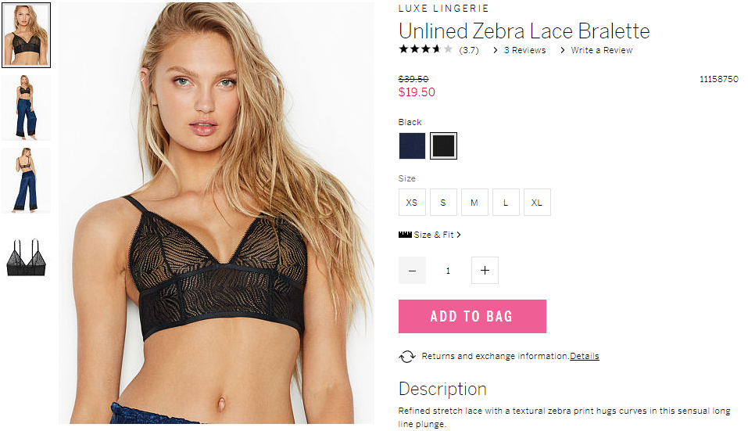Click the chevron before Write a Review
This screenshot has height=431, width=748.
(563, 50)
